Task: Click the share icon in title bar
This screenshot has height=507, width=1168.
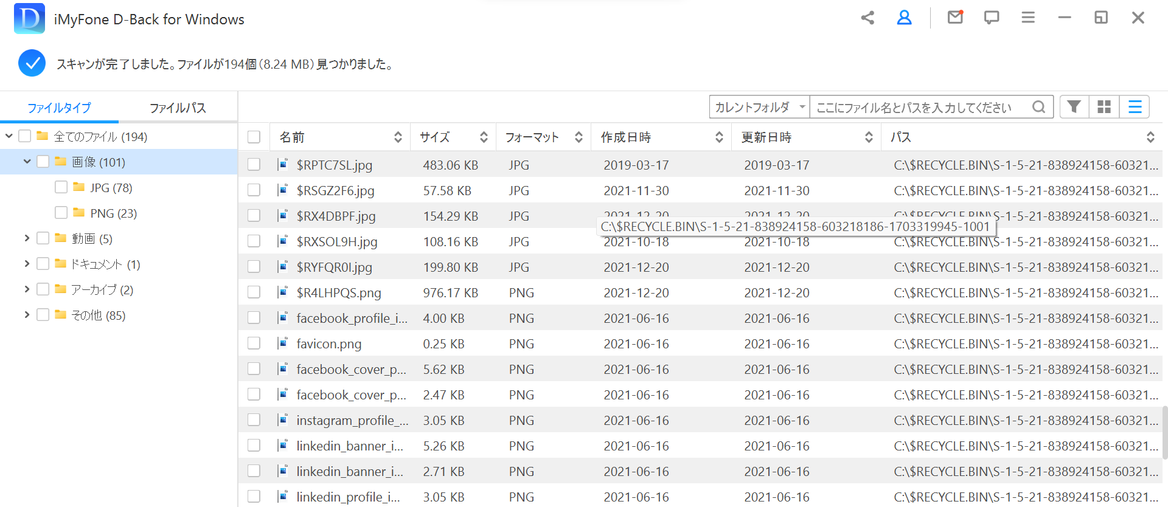Action: click(867, 18)
